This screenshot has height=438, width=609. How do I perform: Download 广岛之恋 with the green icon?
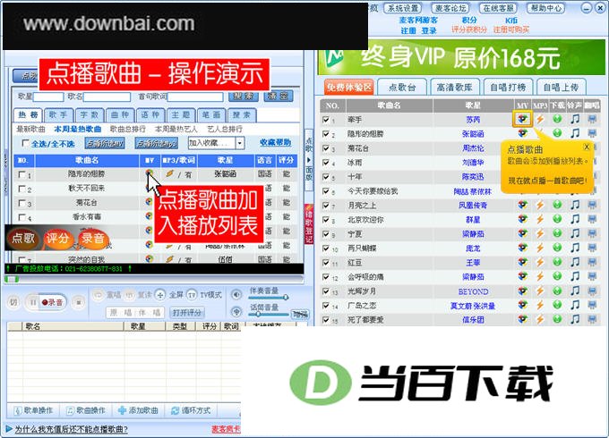[x=557, y=305]
